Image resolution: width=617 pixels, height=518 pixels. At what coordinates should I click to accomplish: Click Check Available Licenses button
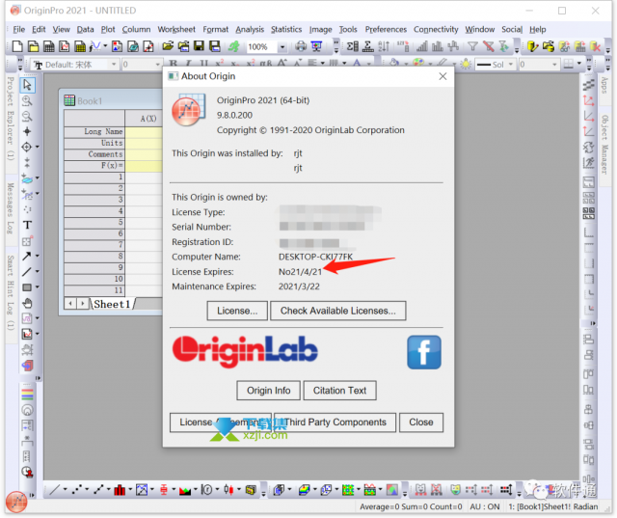pyautogui.click(x=338, y=311)
